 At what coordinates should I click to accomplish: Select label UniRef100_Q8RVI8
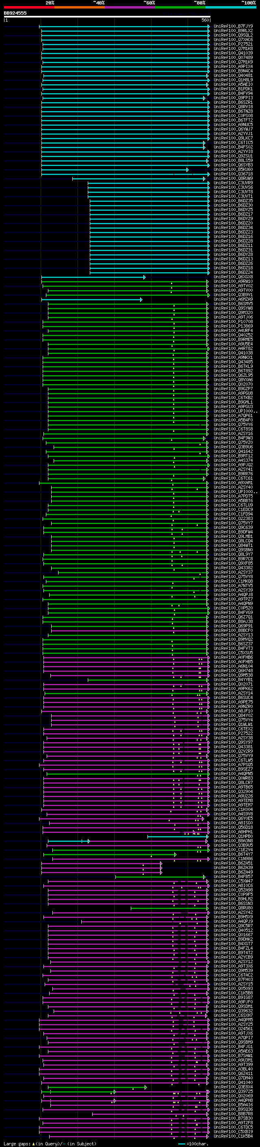click(x=233, y=107)
